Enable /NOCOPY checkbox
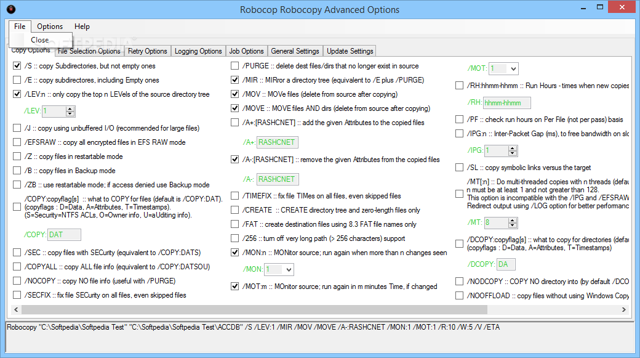Viewport: 640px width, 358px height. (x=17, y=281)
